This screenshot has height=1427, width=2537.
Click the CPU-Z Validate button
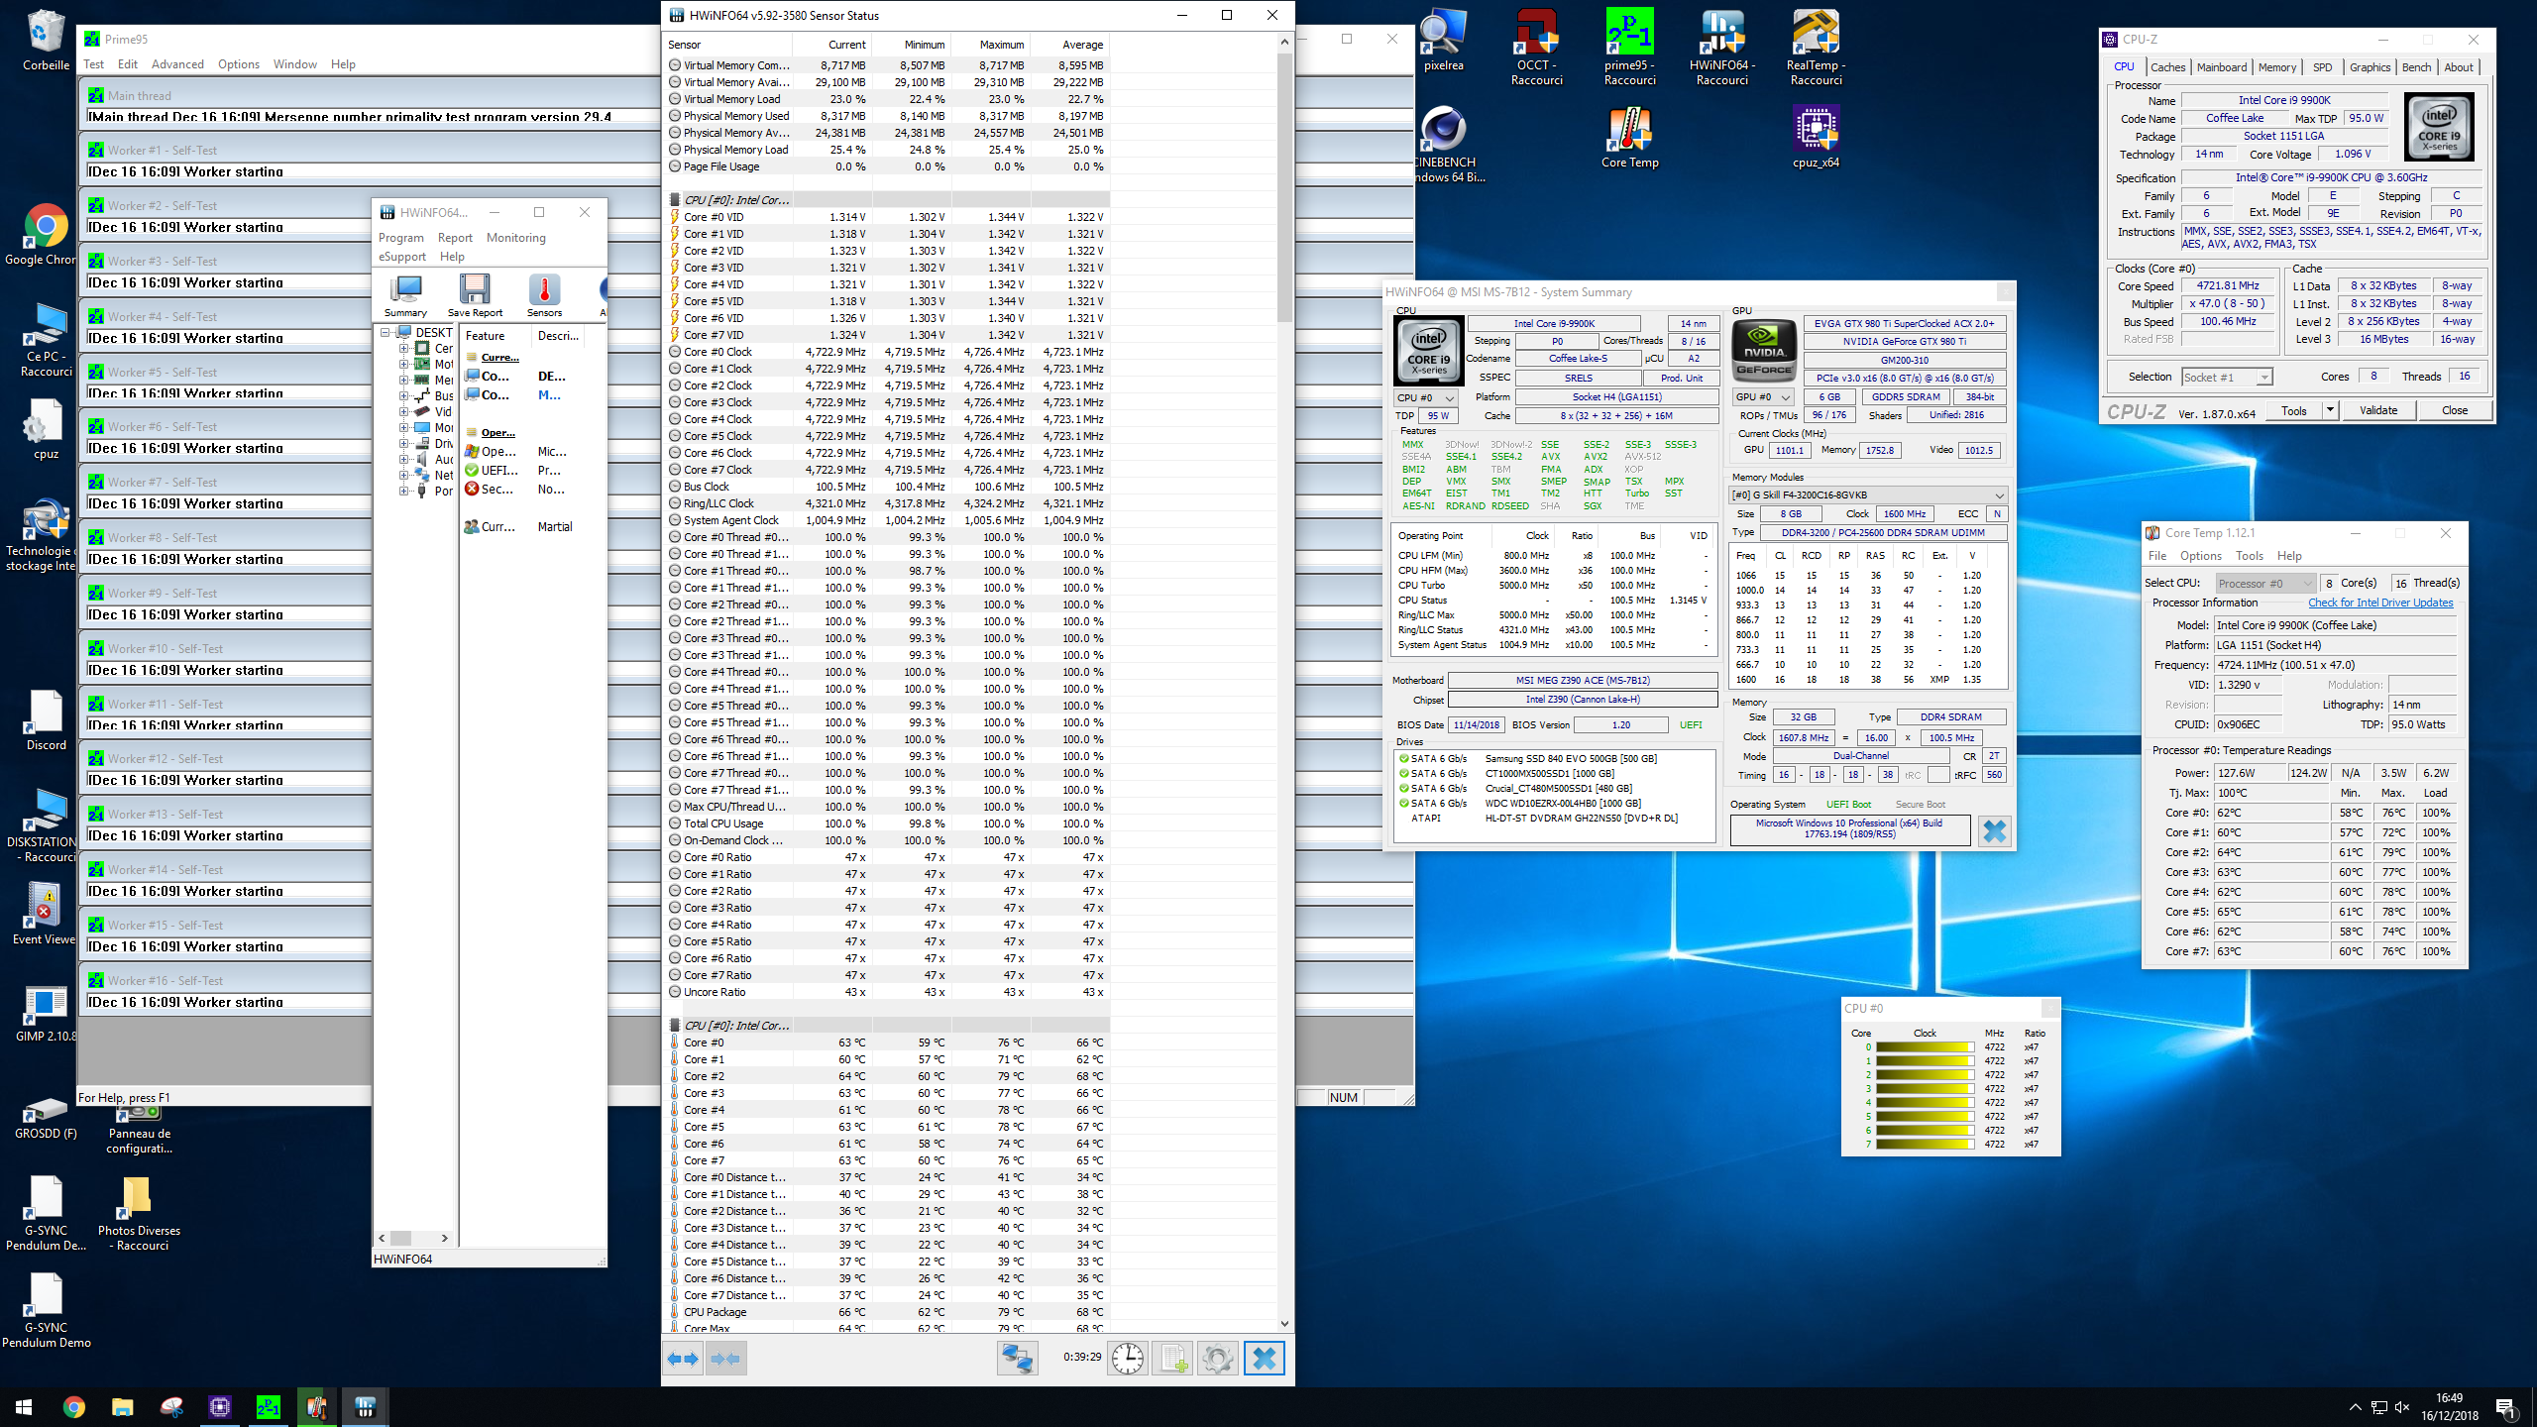(x=2377, y=410)
